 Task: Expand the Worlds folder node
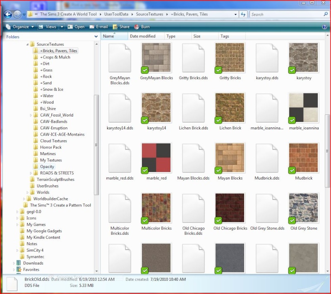pyautogui.click(x=27, y=192)
